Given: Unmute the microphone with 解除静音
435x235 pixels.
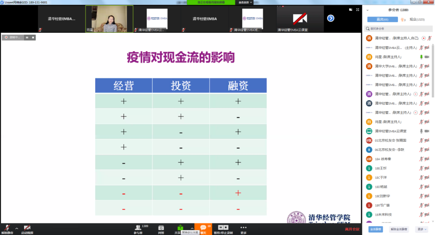Looking at the screenshot, I should [7, 229].
